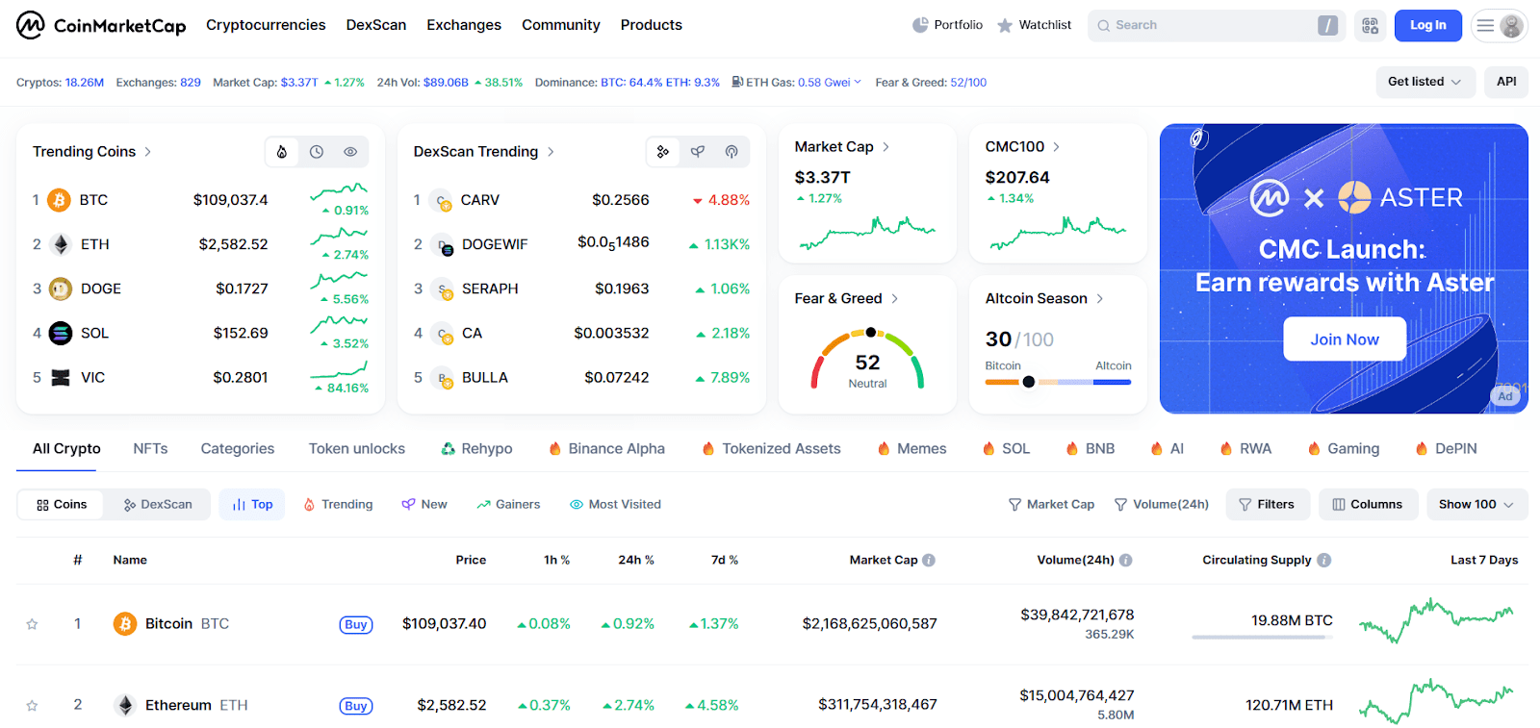The image size is (1540, 728).
Task: Expand the ETH Gas dropdown
Action: (857, 83)
